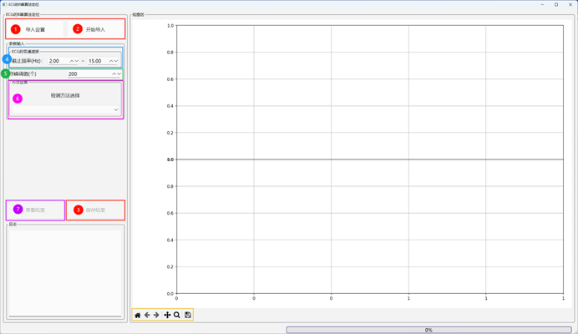Select the Pan tool with cross arrows

pyautogui.click(x=168, y=315)
